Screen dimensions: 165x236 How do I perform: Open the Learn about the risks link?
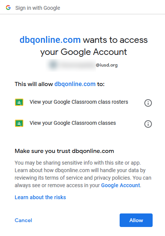(x=40, y=197)
